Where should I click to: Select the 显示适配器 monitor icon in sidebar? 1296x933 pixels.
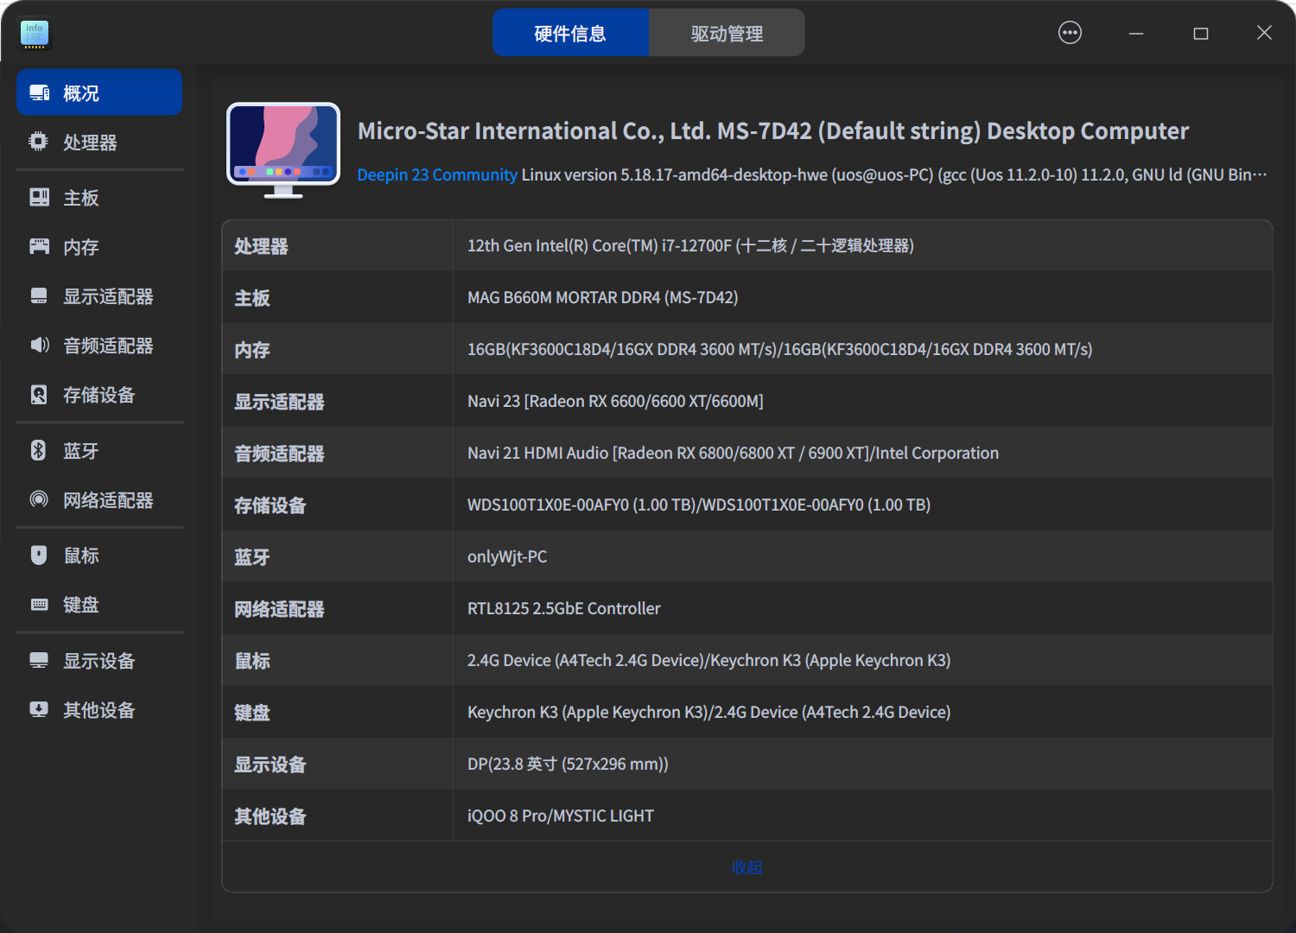(39, 295)
